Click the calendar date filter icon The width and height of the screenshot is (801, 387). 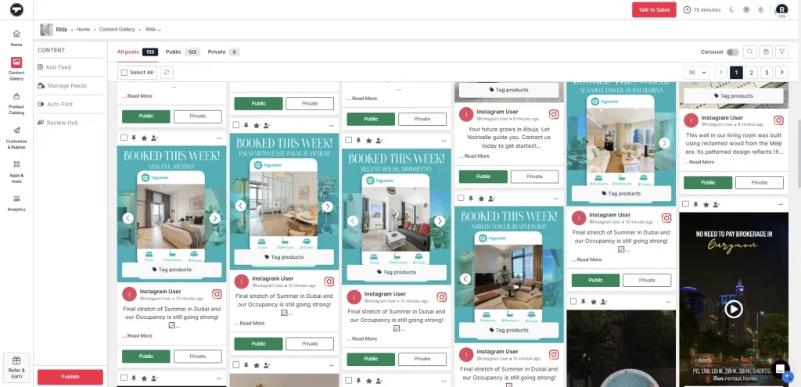pos(766,52)
